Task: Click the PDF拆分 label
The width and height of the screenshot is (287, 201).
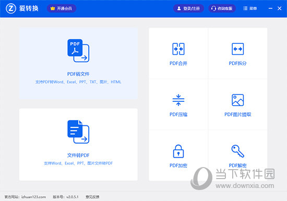Action: [238, 63]
